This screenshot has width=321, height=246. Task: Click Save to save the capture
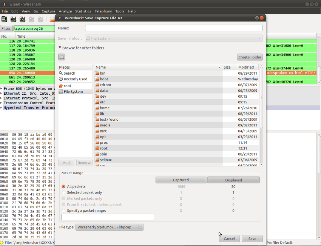(252, 238)
